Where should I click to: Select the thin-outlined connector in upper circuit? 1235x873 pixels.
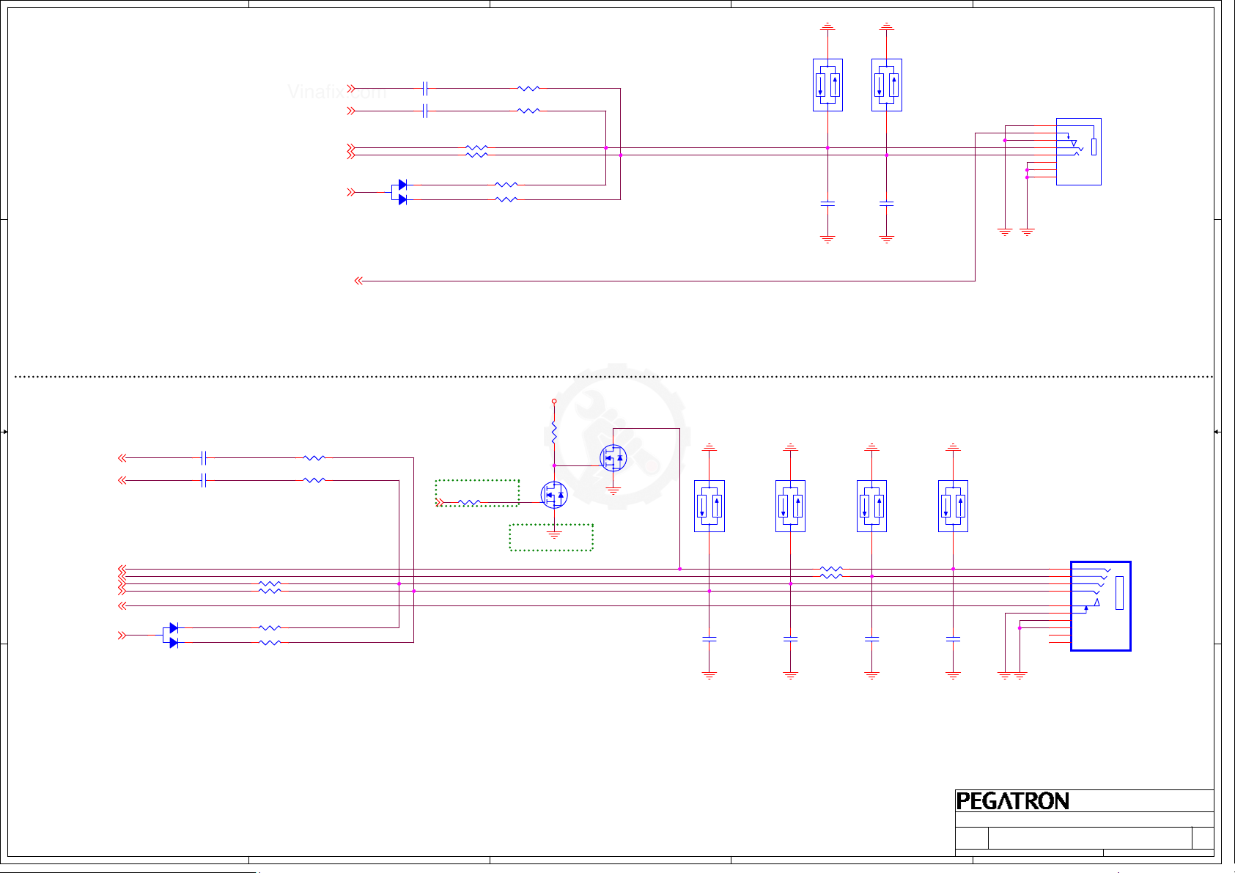pos(1078,152)
